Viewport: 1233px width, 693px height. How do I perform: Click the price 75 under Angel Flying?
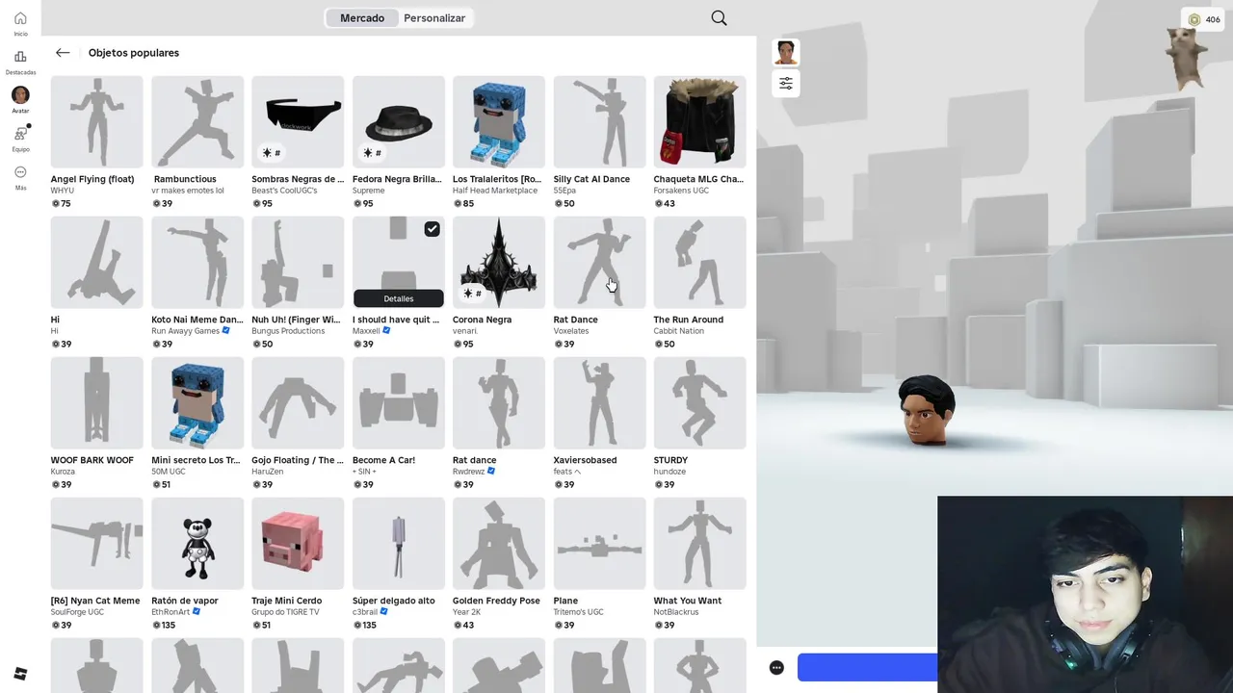pyautogui.click(x=61, y=203)
